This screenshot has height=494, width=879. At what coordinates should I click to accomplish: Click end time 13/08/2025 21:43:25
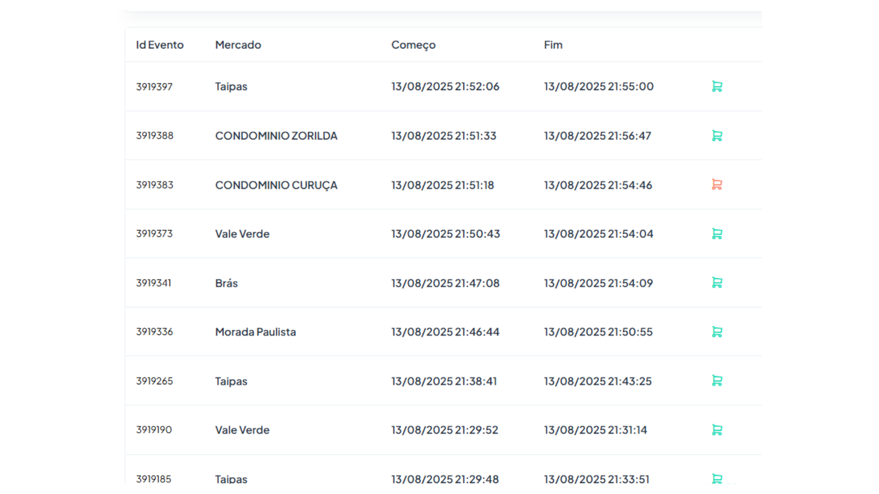click(598, 381)
